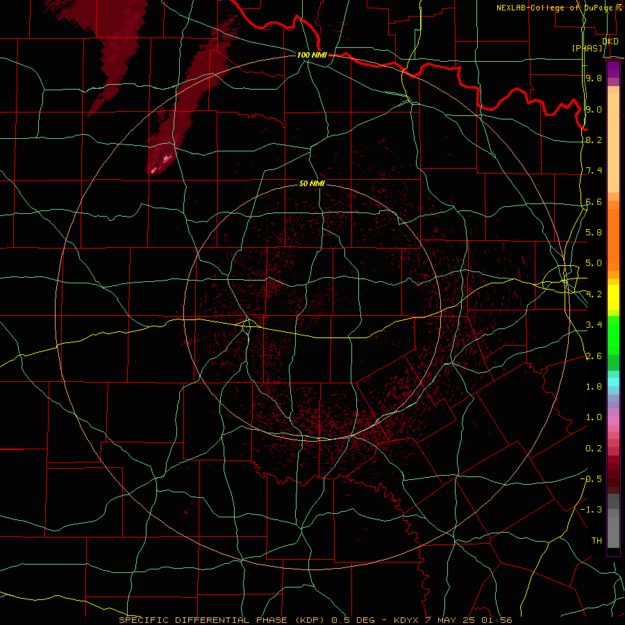Click the 6.6 scale value

[594, 201]
